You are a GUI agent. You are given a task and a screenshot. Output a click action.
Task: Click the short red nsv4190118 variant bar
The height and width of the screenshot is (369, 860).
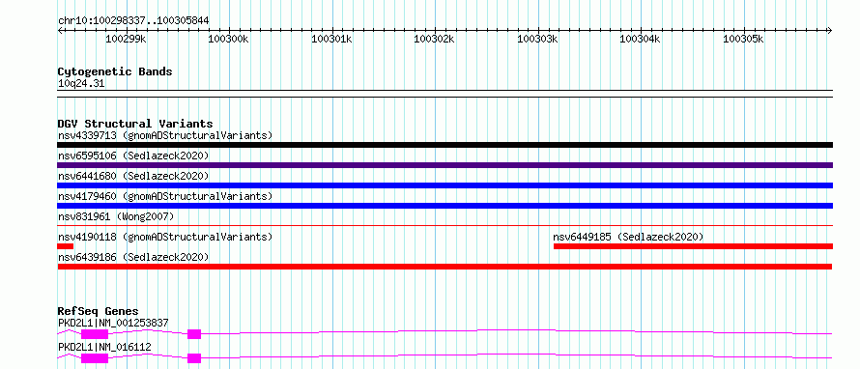click(66, 246)
